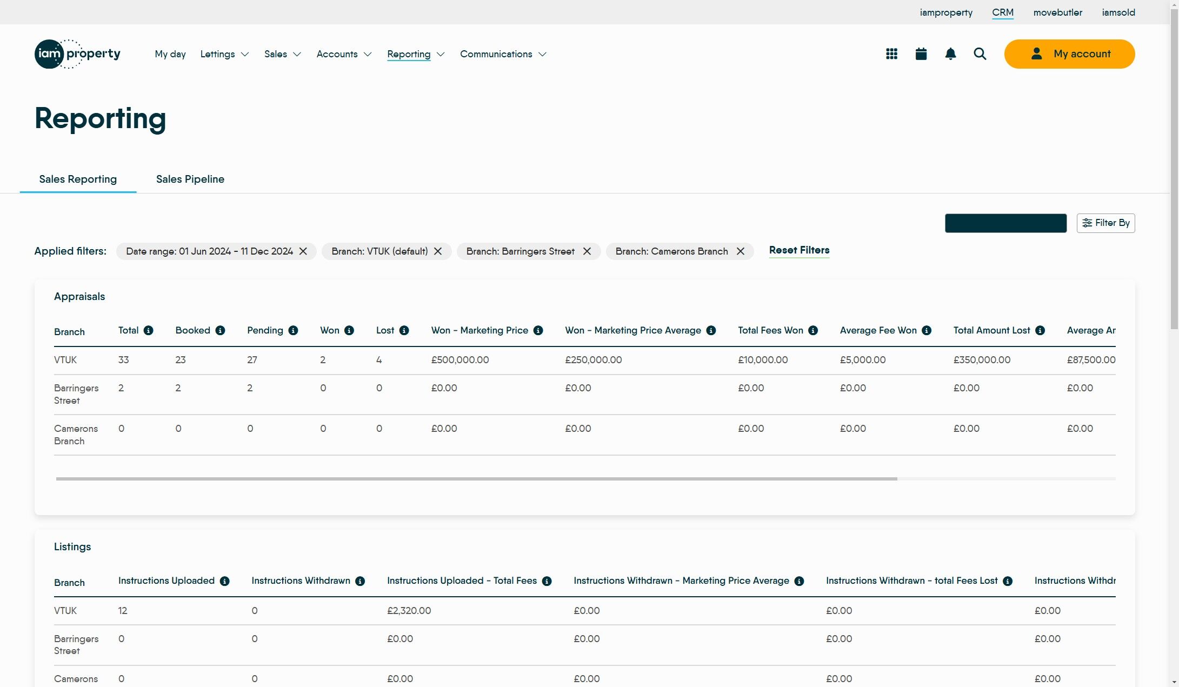The height and width of the screenshot is (687, 1179).
Task: Open the calendar icon in header
Action: click(921, 54)
